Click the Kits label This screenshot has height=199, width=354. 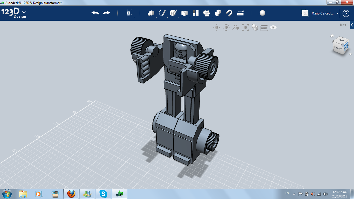pos(343,25)
